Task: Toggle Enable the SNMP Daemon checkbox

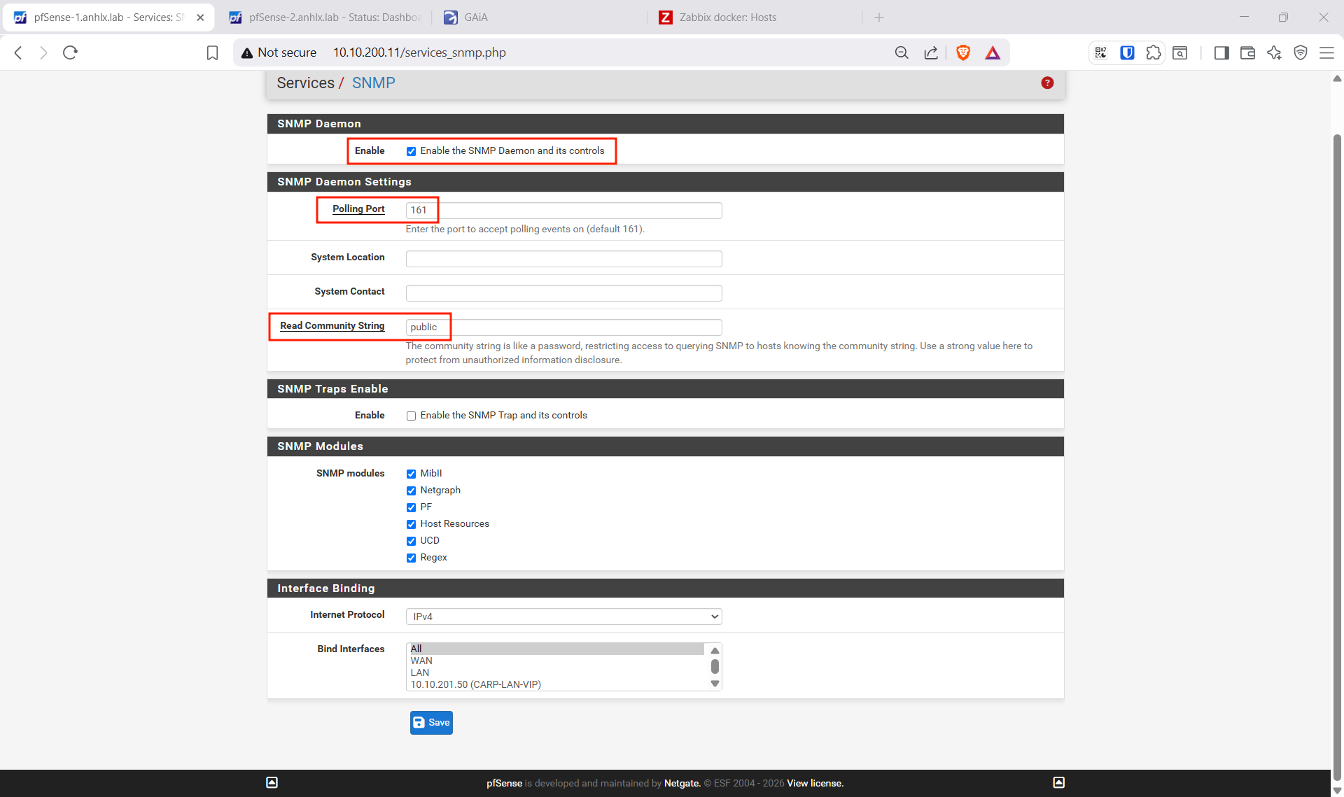Action: point(411,151)
